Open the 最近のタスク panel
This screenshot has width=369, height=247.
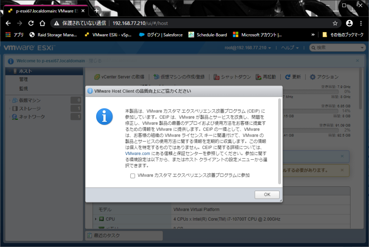pyautogui.click(x=124, y=235)
